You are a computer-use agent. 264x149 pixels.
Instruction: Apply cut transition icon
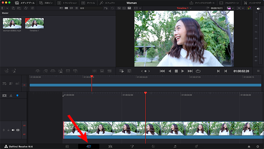[94, 71]
